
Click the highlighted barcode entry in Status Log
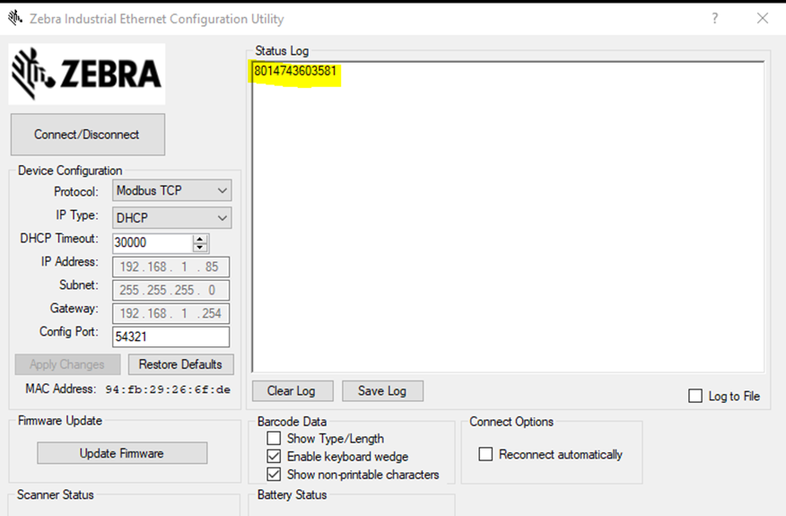pyautogui.click(x=296, y=71)
